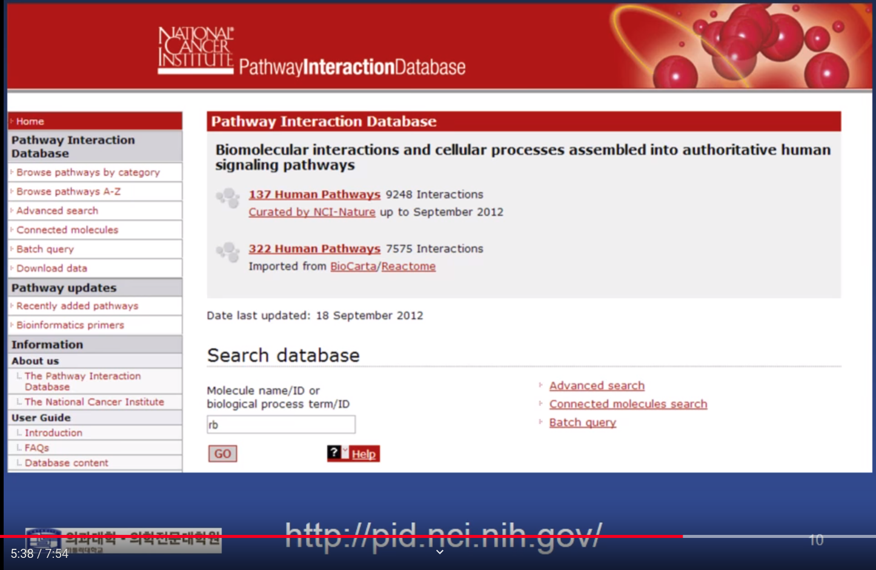Click the PathwayInteractionDatabase banner title
This screenshot has height=570, width=876.
(352, 67)
